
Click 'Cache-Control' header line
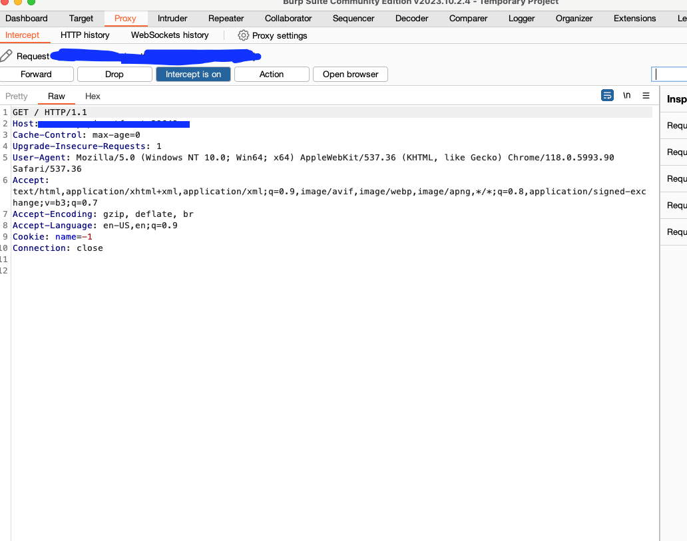tap(77, 135)
